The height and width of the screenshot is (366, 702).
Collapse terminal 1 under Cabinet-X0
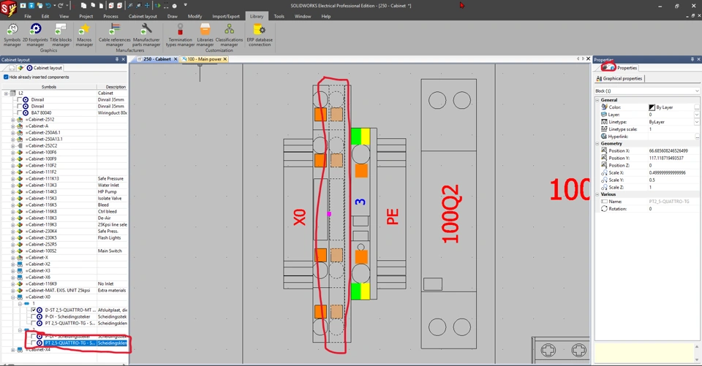tap(20, 303)
